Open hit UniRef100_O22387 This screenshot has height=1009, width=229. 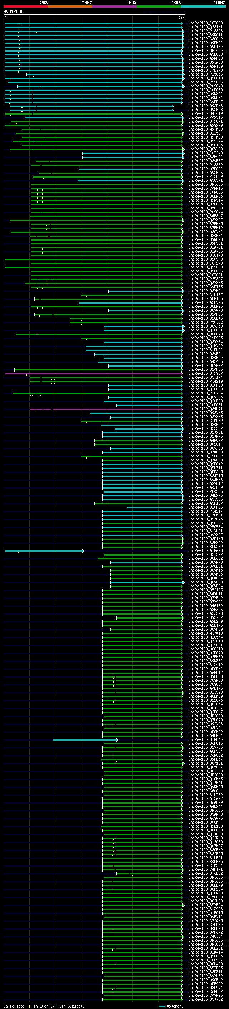205,428
